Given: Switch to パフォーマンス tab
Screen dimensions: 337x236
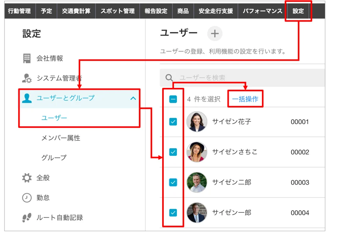Looking at the screenshot, I should tap(262, 11).
